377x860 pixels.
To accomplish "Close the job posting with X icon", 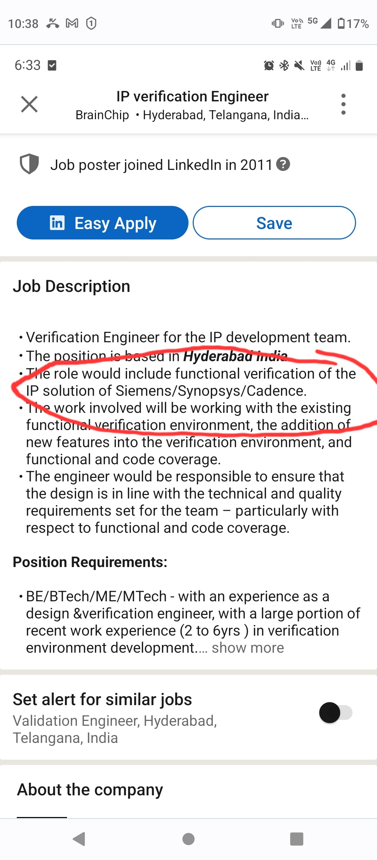I will pos(29,104).
